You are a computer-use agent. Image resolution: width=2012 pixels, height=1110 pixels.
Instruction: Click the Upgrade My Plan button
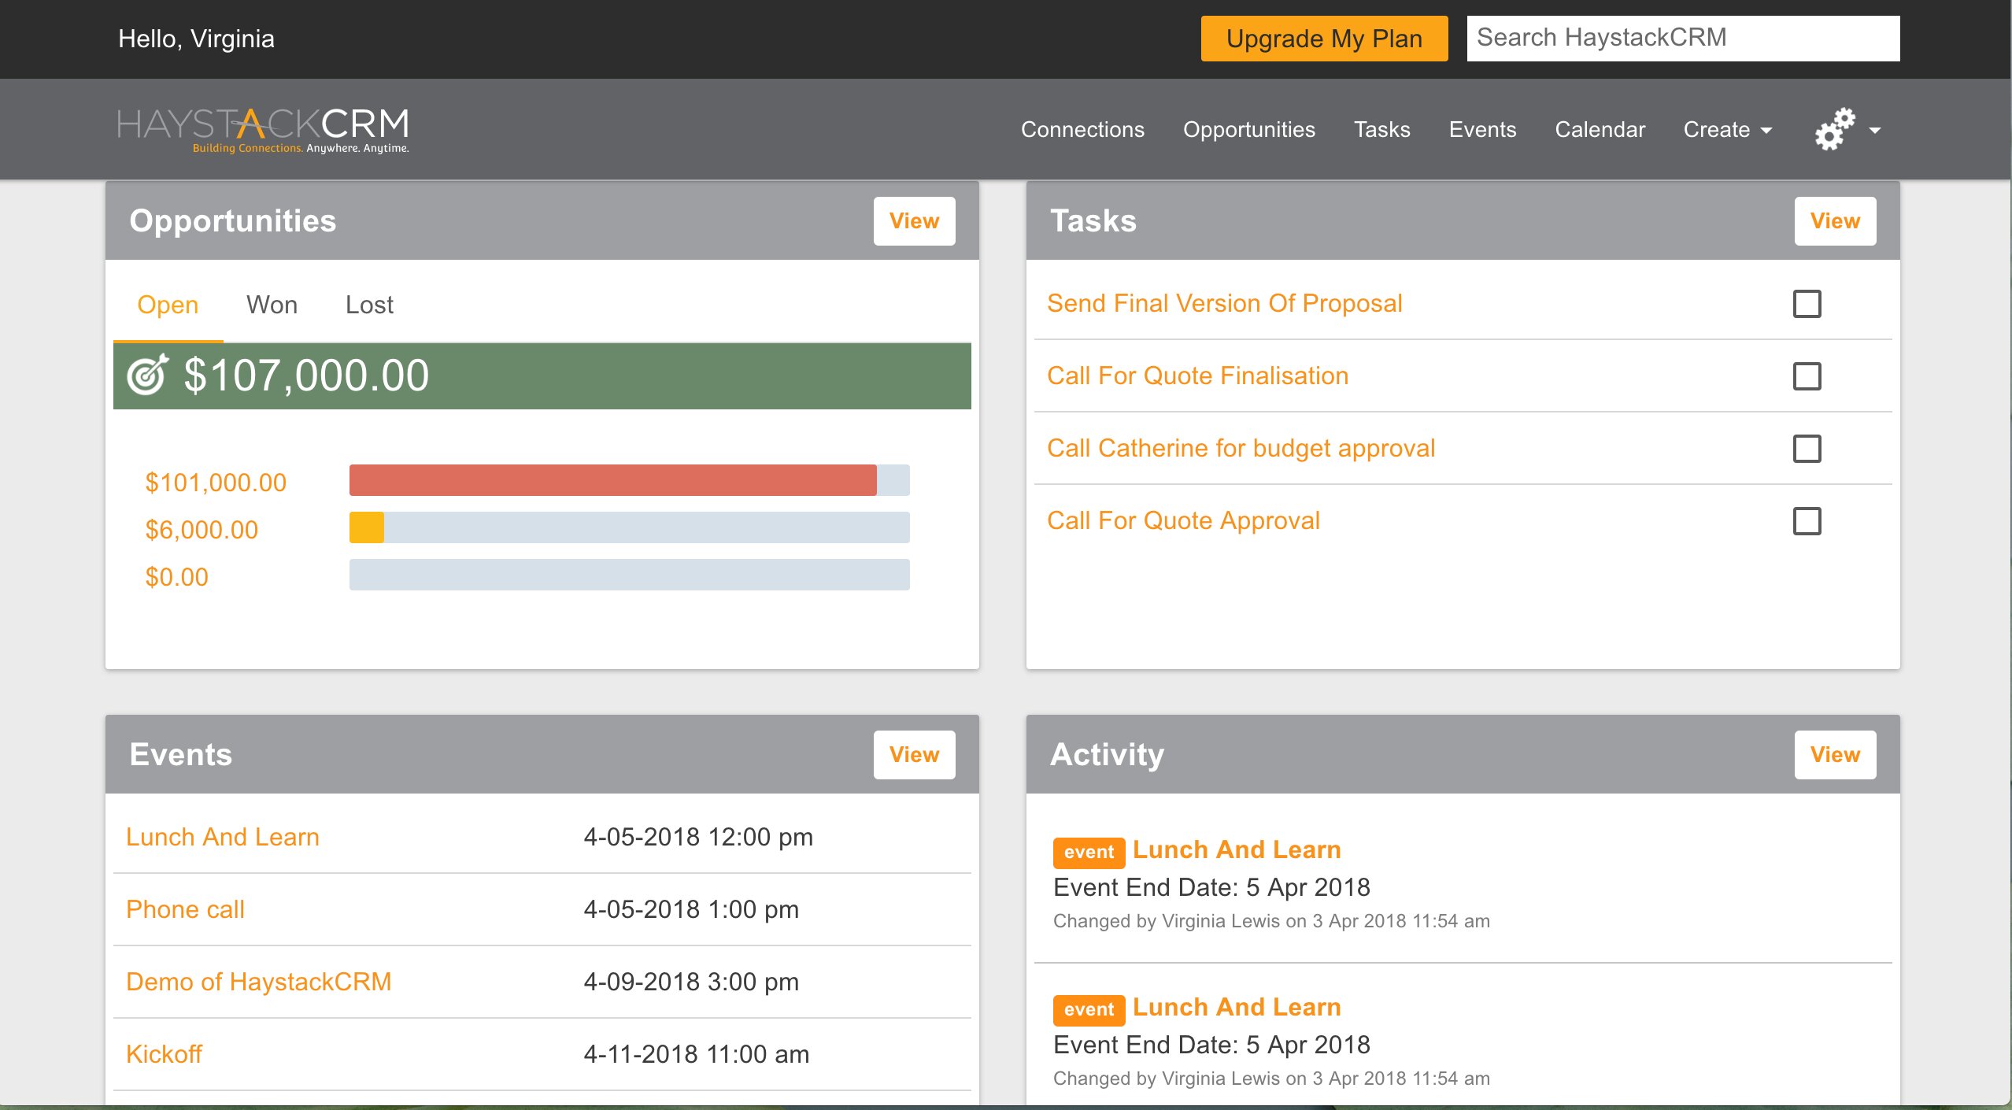(x=1324, y=39)
